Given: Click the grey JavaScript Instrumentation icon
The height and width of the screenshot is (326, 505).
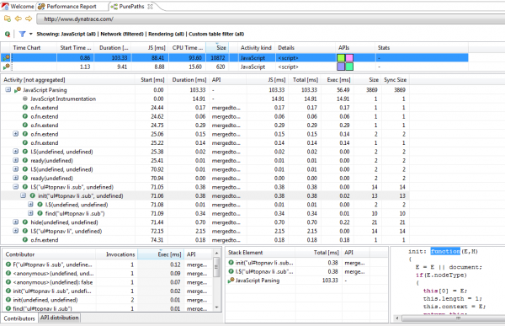Looking at the screenshot, I should pos(25,99).
